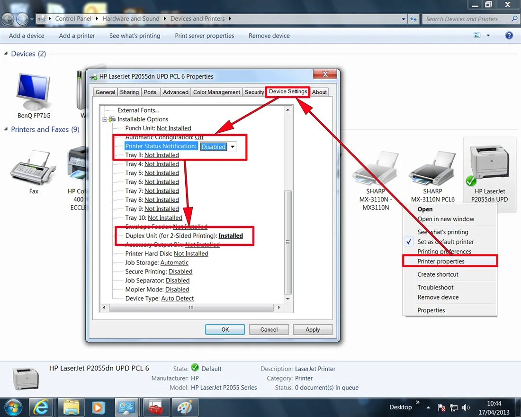521x417 pixels.
Task: Select the BenQ FP71G monitor device icon
Action: (34, 92)
